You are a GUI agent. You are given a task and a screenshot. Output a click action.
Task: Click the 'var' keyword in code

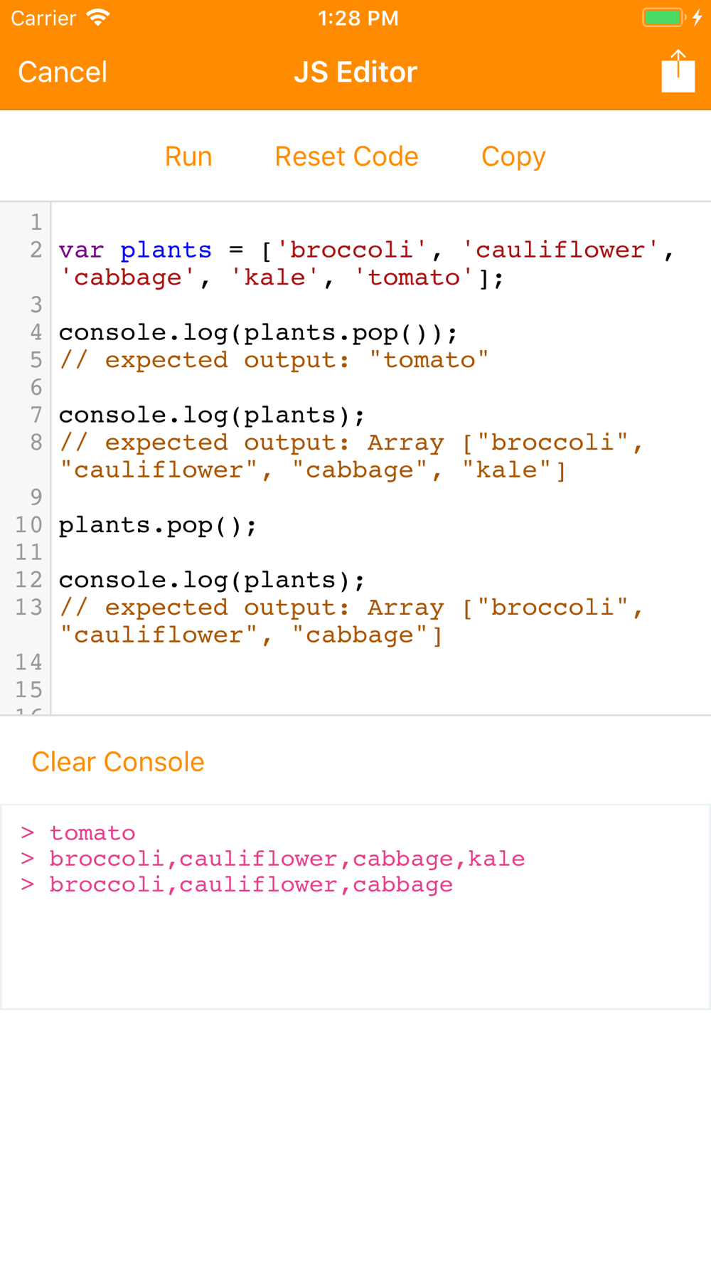[x=81, y=250]
